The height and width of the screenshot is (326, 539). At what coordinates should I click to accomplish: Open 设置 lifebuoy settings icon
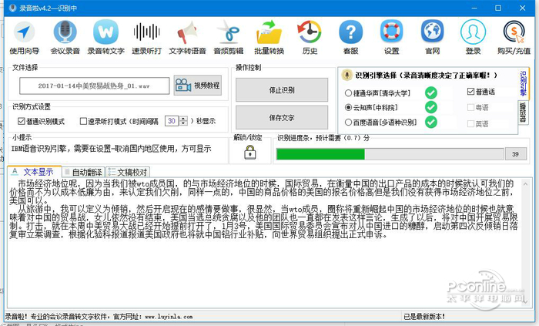391,37
